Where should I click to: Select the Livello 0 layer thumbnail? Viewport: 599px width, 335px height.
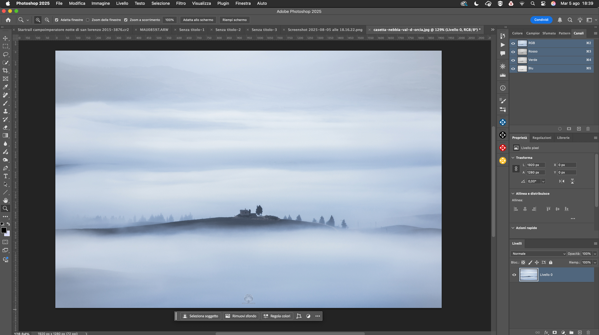528,275
